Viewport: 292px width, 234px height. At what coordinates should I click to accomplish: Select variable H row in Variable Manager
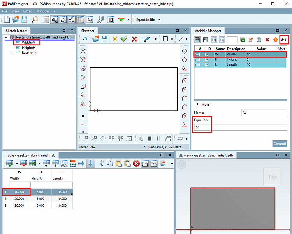pyautogui.click(x=240, y=59)
